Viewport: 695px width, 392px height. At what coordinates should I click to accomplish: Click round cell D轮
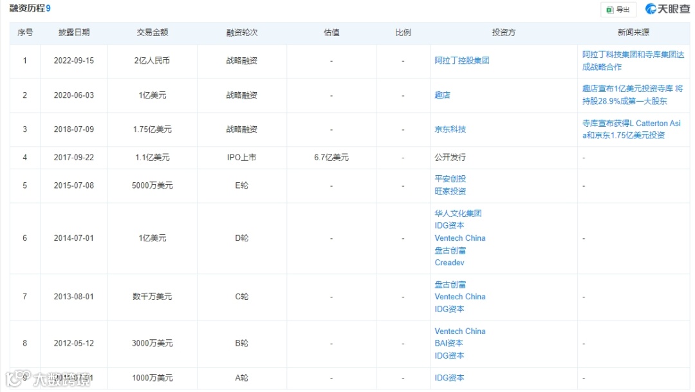click(241, 238)
